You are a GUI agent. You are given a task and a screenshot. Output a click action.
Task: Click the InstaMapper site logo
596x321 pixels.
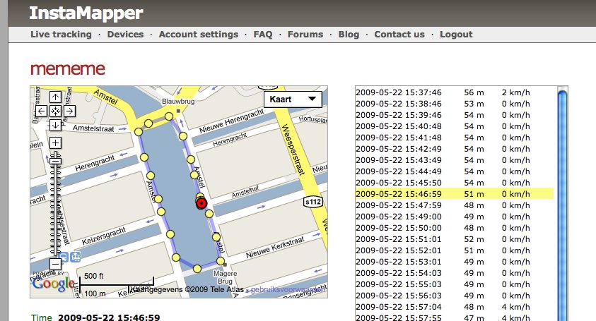point(86,12)
